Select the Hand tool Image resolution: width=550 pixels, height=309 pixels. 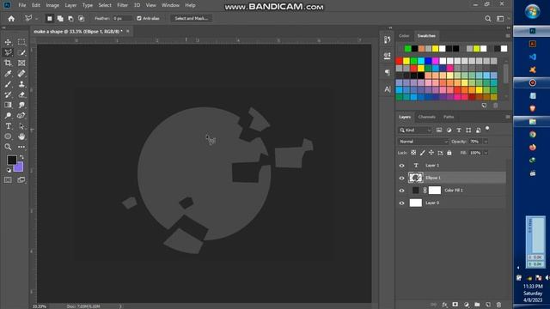pyautogui.click(x=21, y=136)
